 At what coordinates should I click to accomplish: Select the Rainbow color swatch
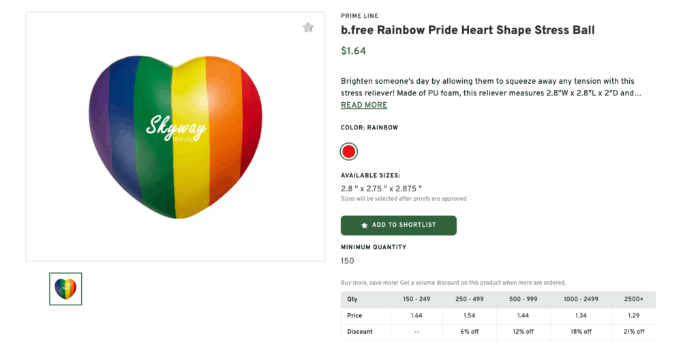pyautogui.click(x=349, y=151)
